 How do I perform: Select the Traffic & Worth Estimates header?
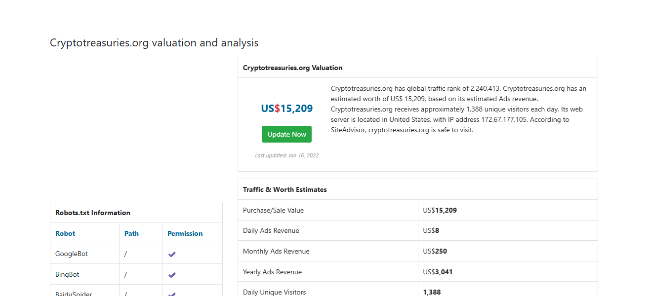pos(284,189)
